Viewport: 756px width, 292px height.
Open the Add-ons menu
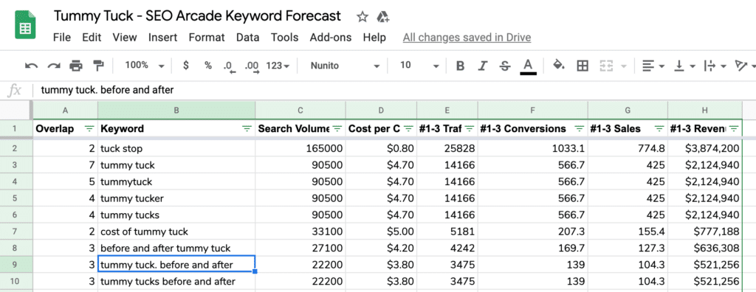331,37
